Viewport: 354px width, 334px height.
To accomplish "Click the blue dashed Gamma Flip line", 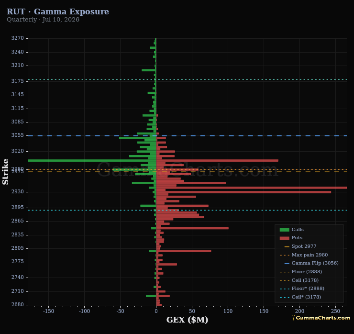I will (x=188, y=136).
